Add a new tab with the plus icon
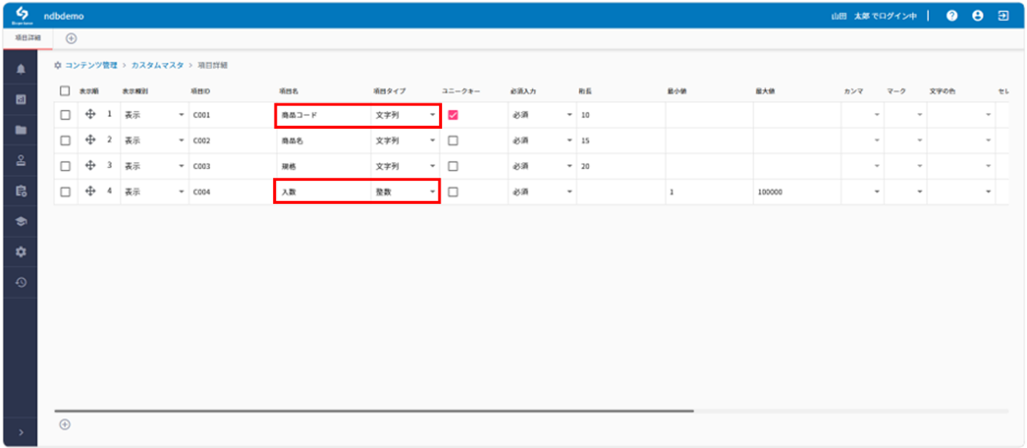The height and width of the screenshot is (448, 1027). click(71, 38)
